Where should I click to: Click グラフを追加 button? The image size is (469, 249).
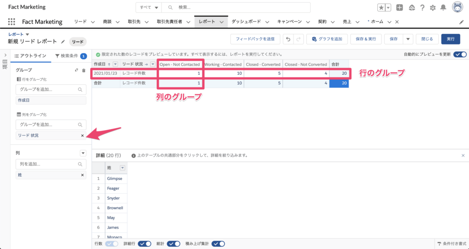[327, 39]
